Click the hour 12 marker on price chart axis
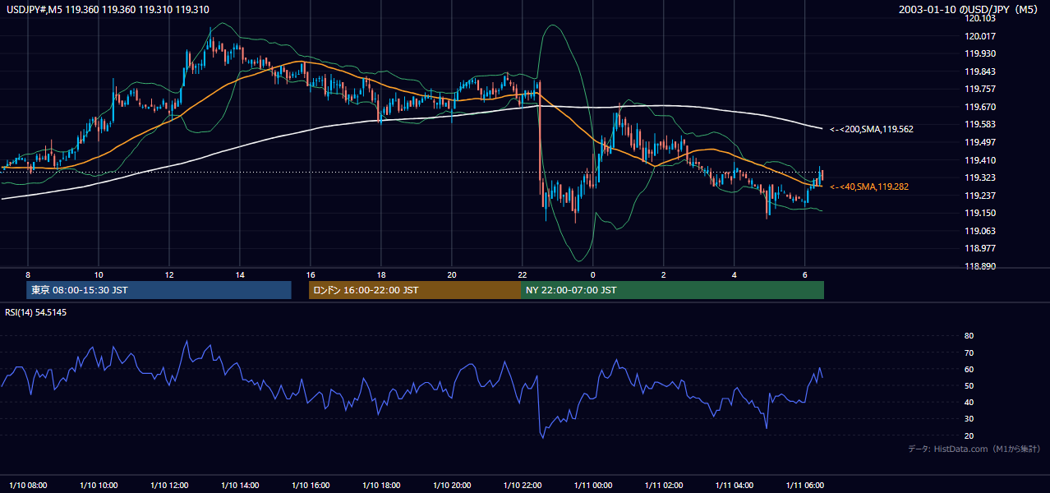1050x493 pixels. pyautogui.click(x=169, y=274)
